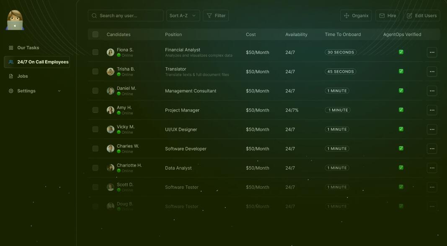Open the Sort A-Z dropdown

pyautogui.click(x=183, y=15)
